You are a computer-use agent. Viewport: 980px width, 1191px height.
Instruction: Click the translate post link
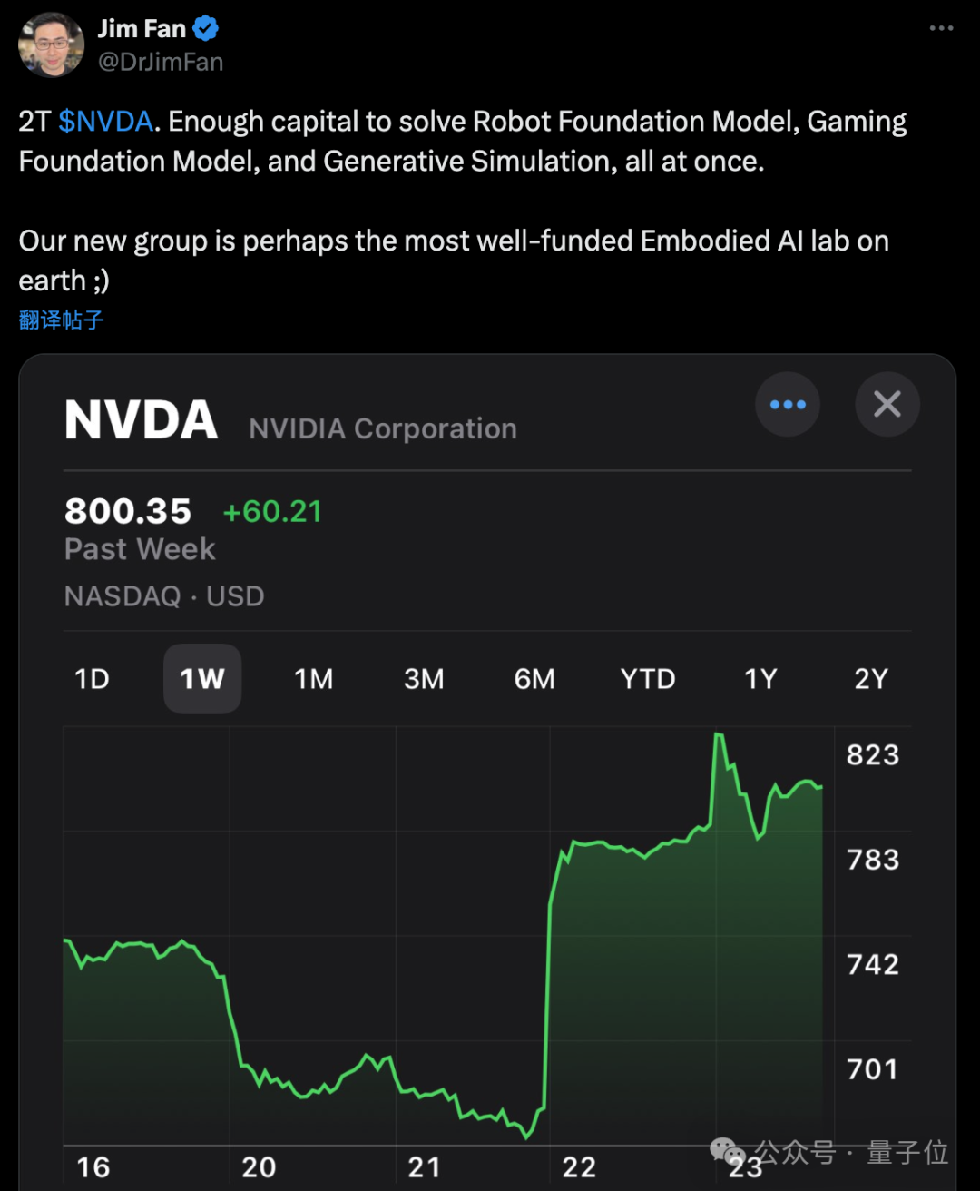[61, 320]
